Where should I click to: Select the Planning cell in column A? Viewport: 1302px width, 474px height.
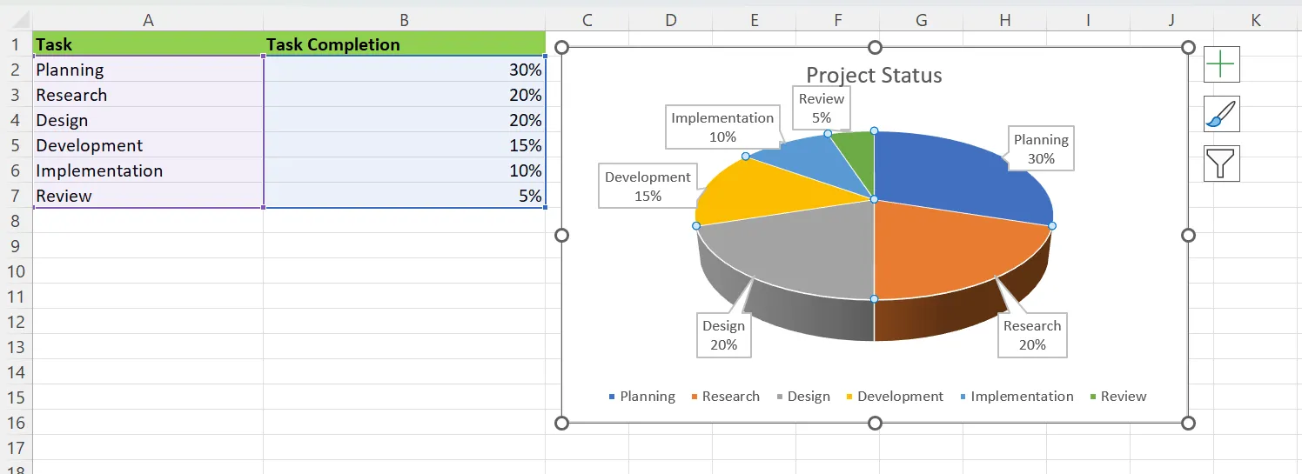click(148, 70)
